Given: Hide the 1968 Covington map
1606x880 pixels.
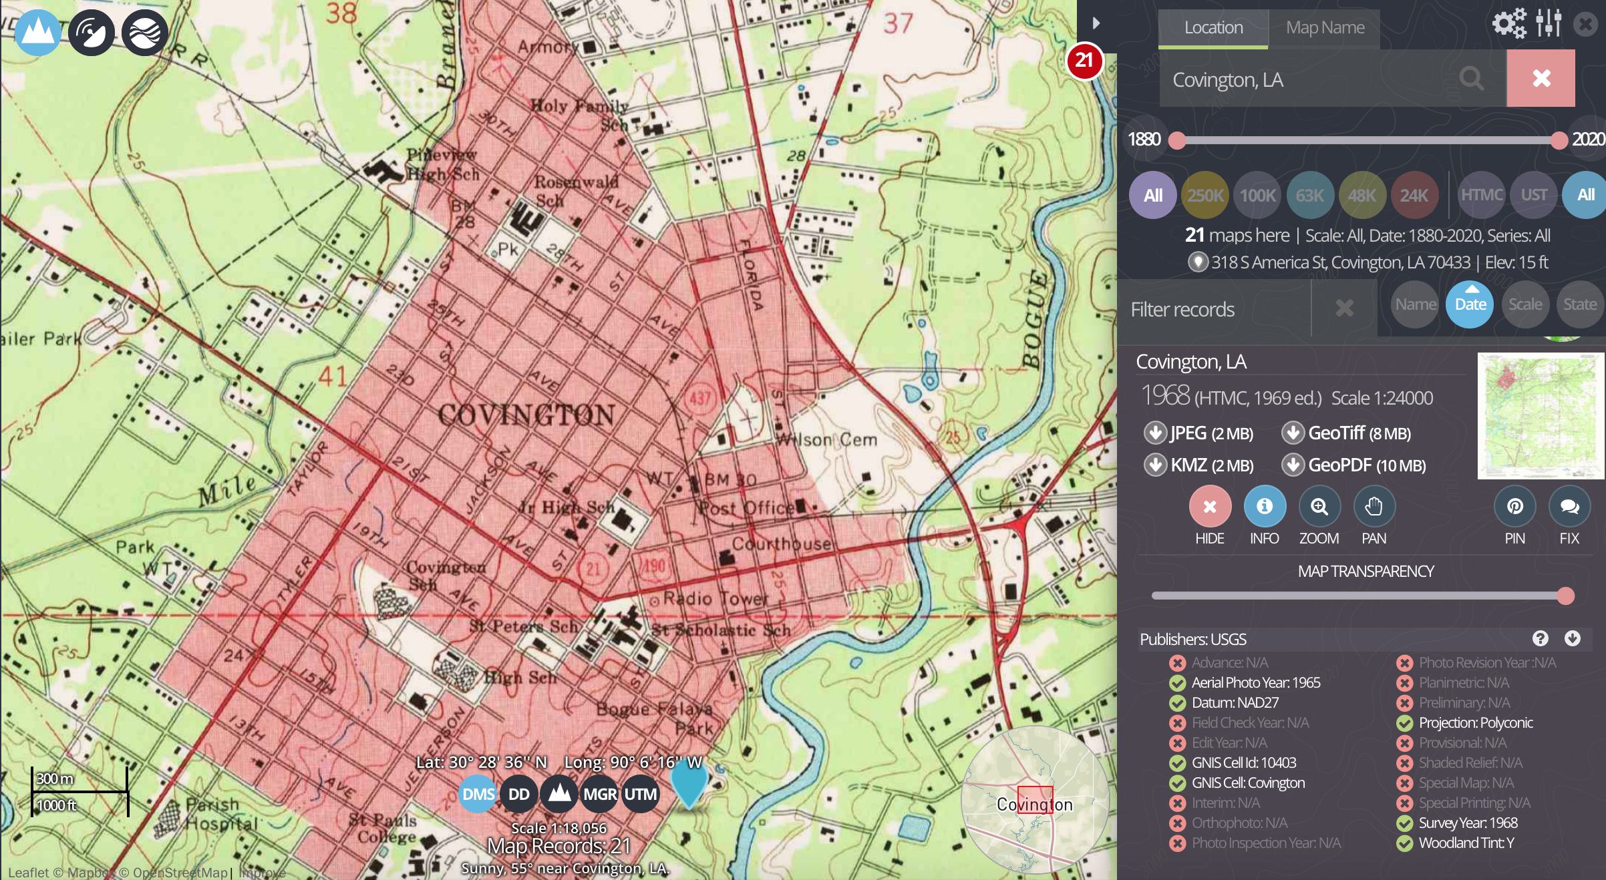Looking at the screenshot, I should (1209, 507).
